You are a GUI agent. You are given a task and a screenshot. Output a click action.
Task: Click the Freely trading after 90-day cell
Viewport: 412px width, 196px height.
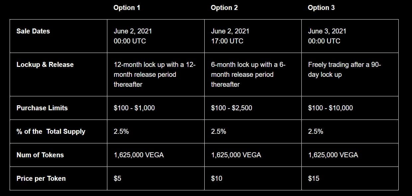click(x=350, y=74)
